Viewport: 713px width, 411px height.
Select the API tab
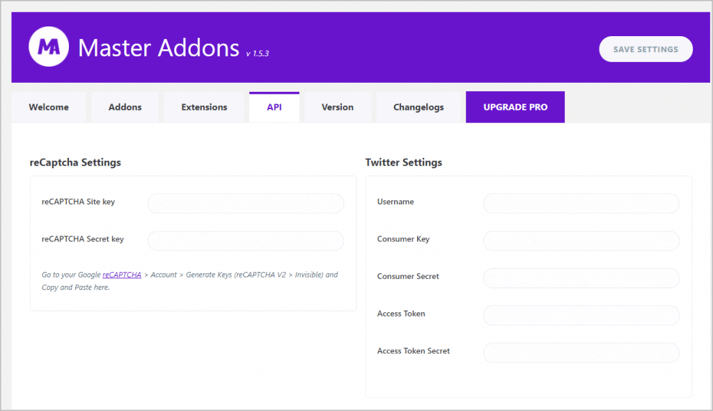[274, 107]
